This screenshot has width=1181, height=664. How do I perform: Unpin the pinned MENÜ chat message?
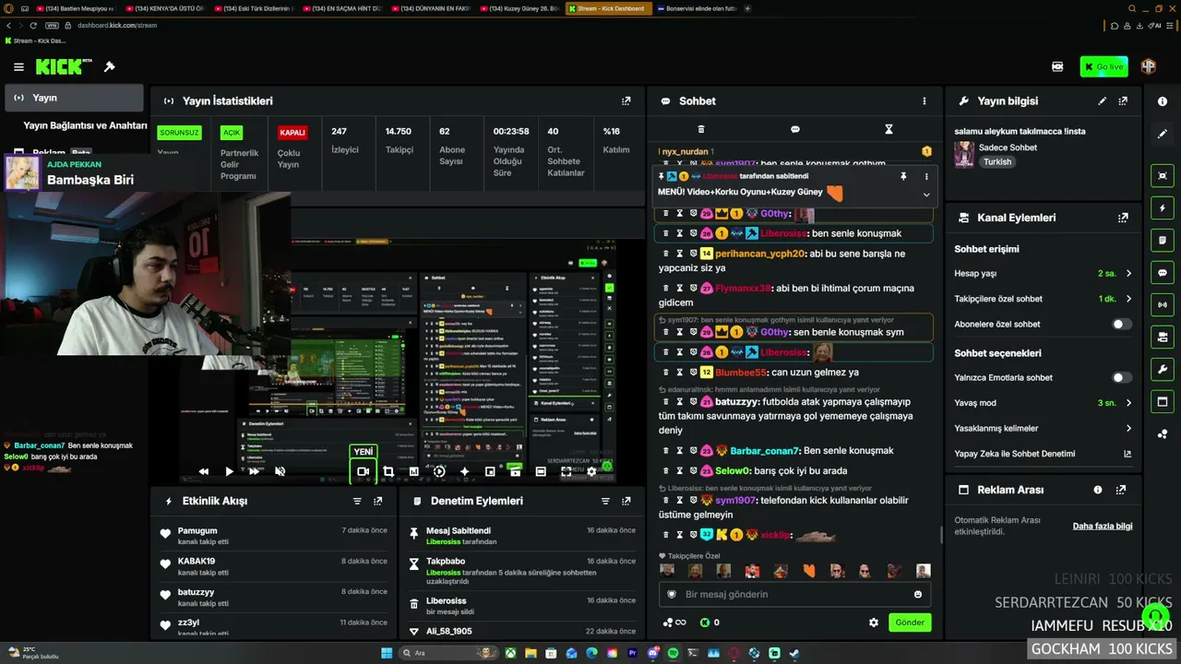903,176
